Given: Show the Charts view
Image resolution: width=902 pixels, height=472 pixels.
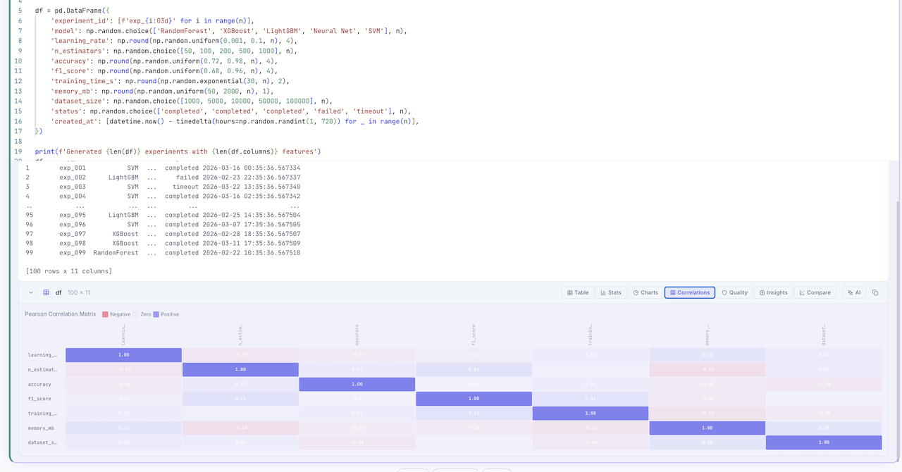Looking at the screenshot, I should 645,292.
